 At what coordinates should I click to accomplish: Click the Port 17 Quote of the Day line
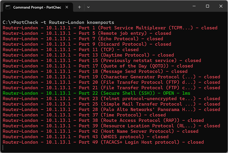coord(98,66)
